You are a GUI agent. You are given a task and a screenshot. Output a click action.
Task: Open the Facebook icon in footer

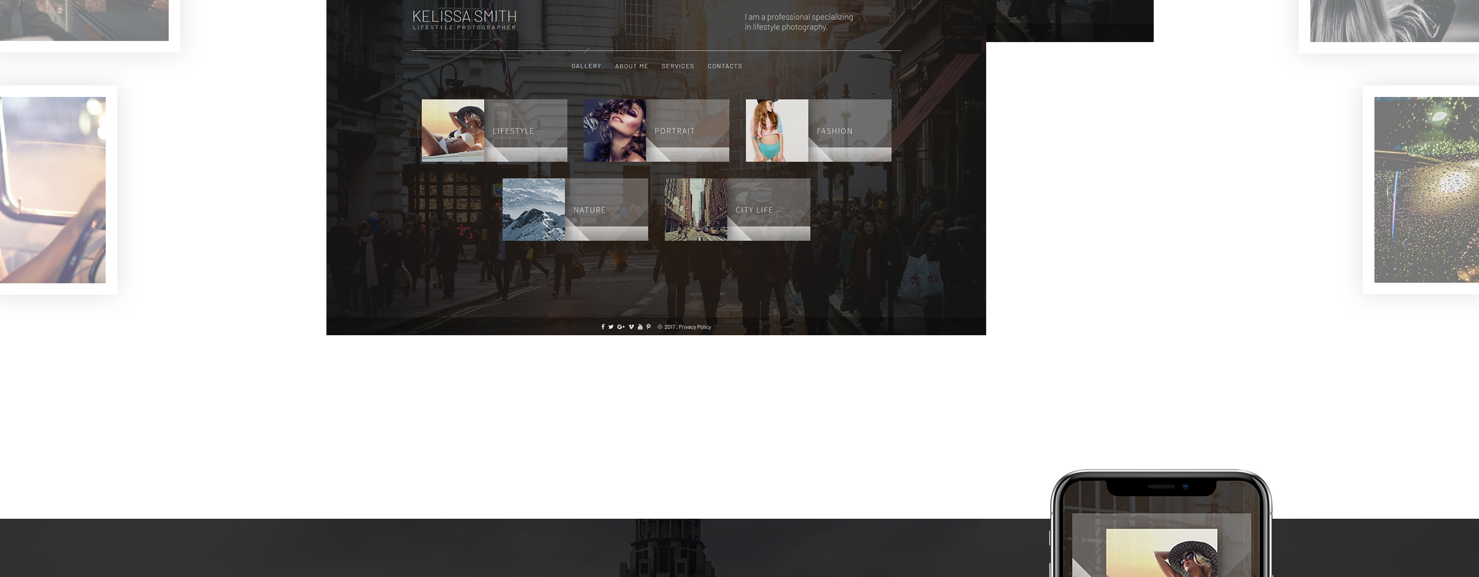[603, 327]
